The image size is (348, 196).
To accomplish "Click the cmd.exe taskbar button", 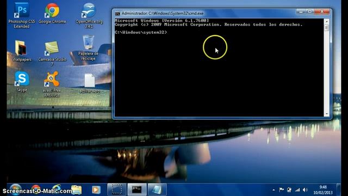I will 136,189.
